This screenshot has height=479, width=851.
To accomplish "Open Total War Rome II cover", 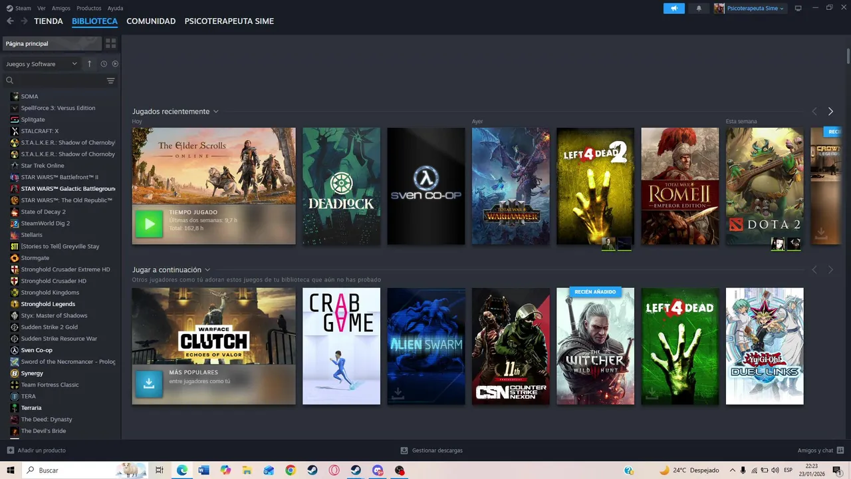I will tap(679, 186).
